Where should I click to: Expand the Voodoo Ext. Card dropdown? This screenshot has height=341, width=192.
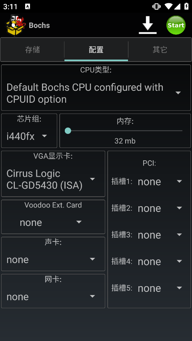[x=53, y=222]
